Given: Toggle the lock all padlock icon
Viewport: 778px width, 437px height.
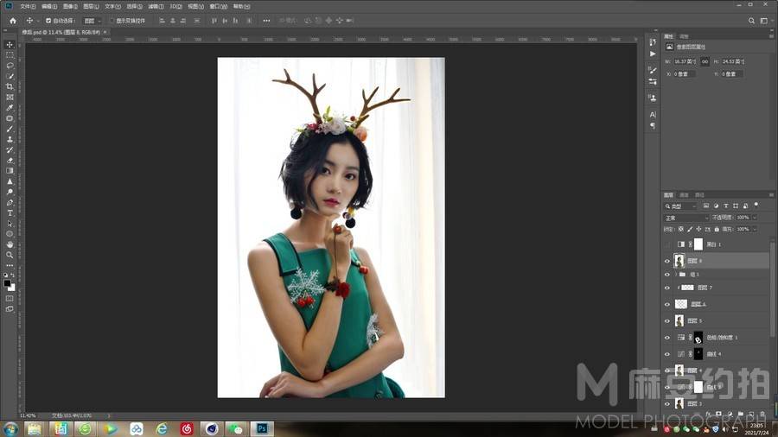Looking at the screenshot, I should point(717,229).
